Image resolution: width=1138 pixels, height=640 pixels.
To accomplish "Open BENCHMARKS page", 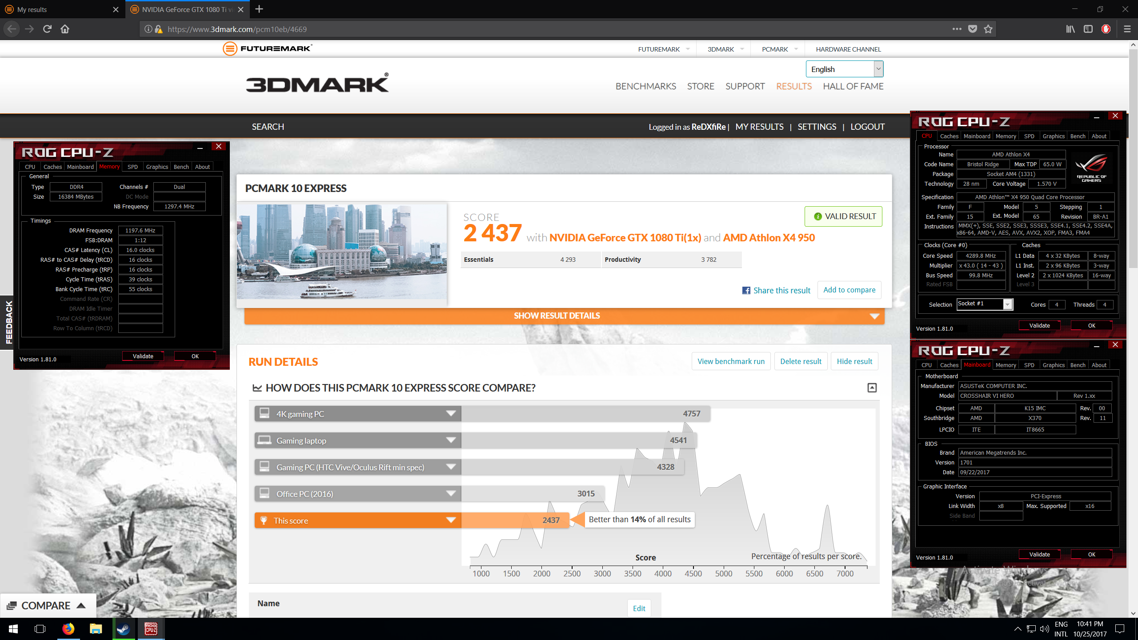I will [645, 86].
